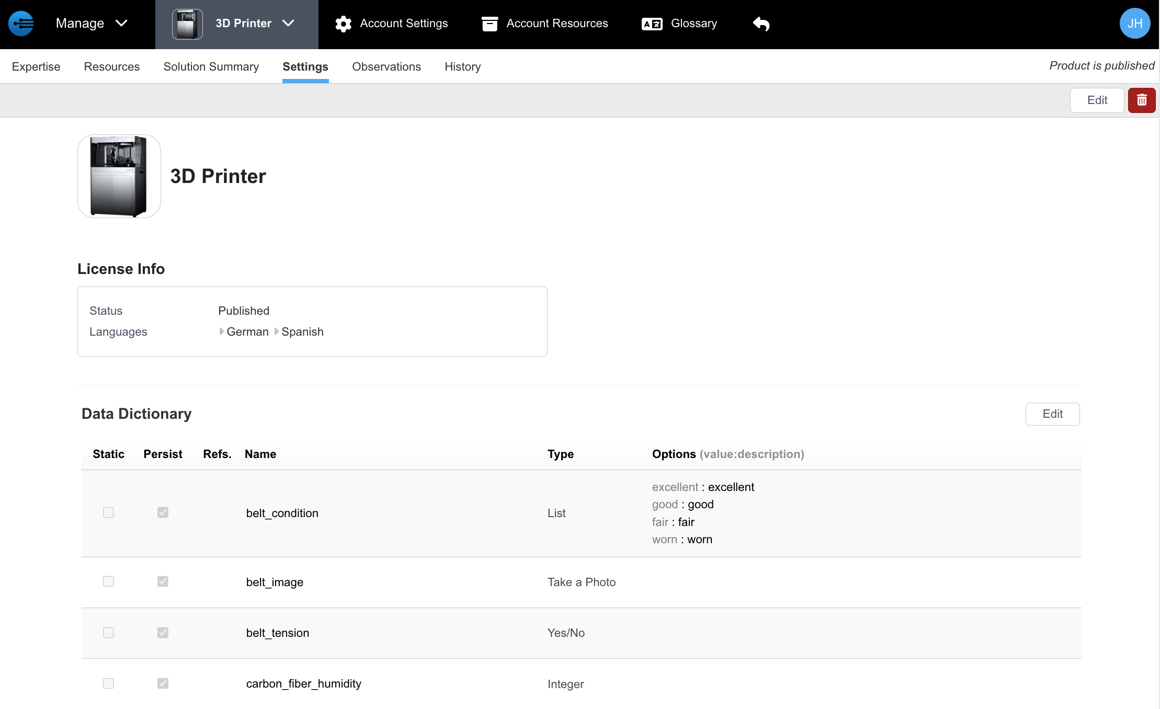Toggle Static checkbox for belt_condition
The width and height of the screenshot is (1160, 709).
108,512
